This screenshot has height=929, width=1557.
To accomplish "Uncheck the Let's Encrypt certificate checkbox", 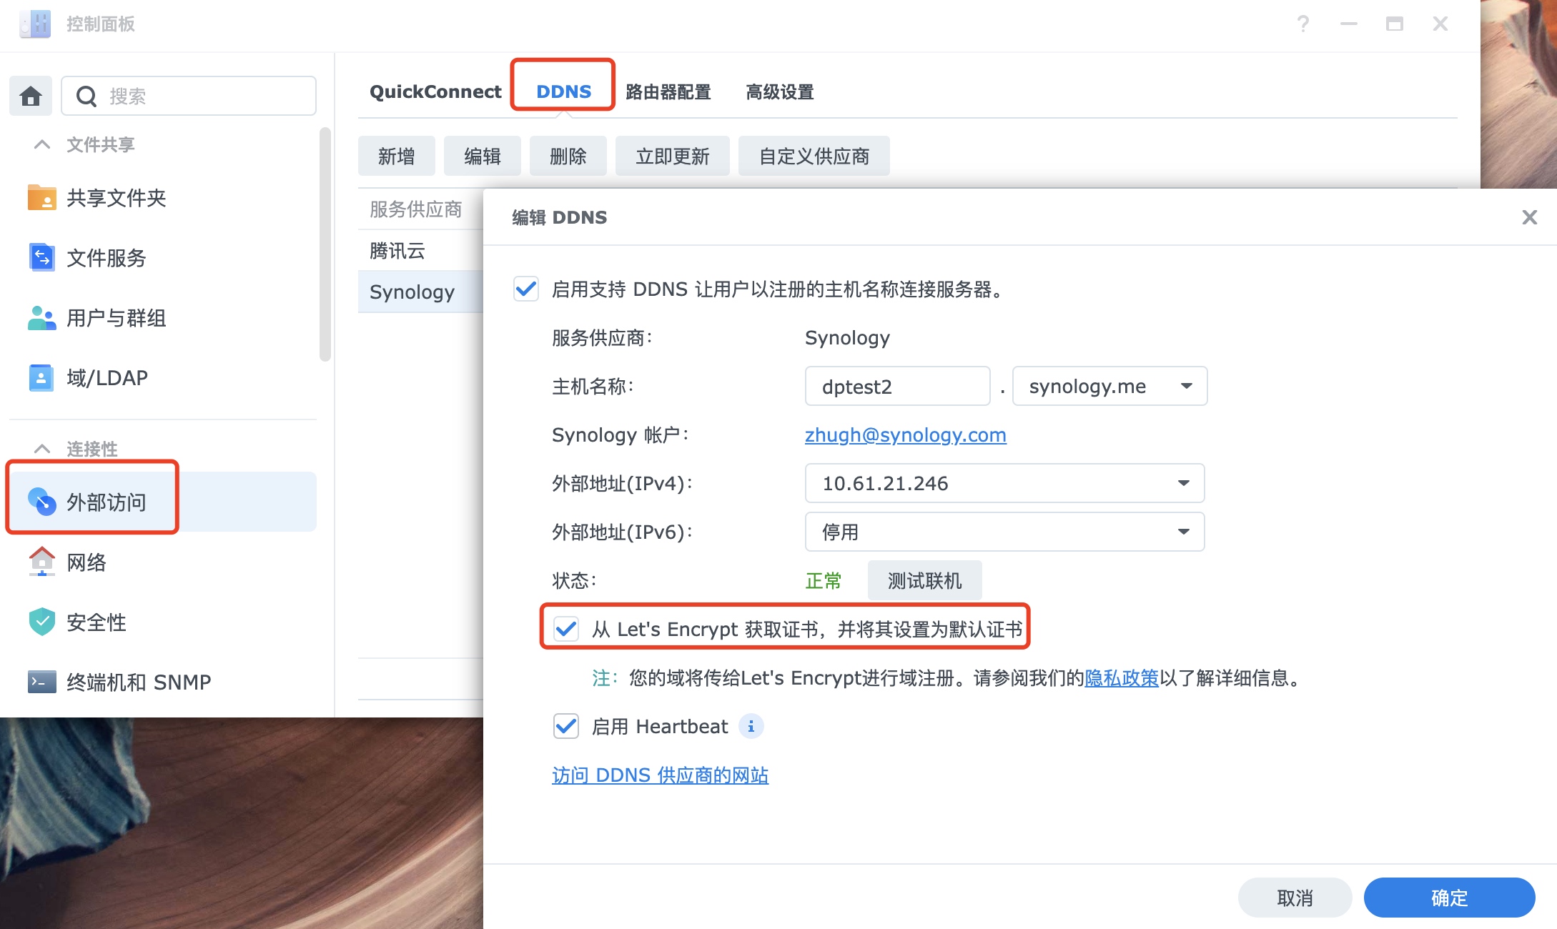I will 565,629.
